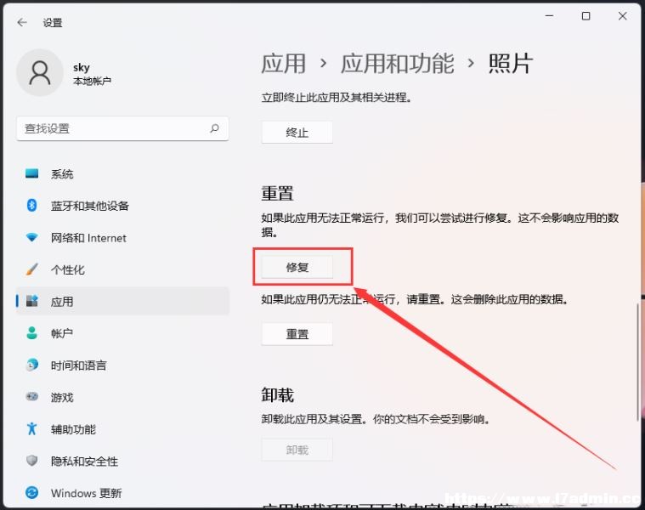Open 个性化 settings page
The height and width of the screenshot is (510, 645).
tap(122, 269)
